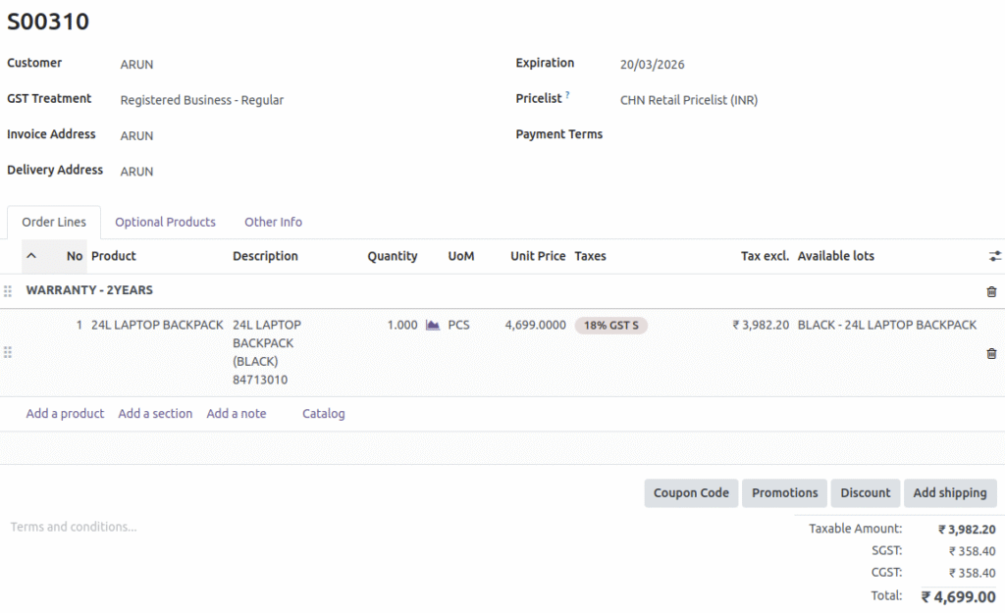Open the Promotions dialog
The image size is (1005, 613).
(784, 492)
